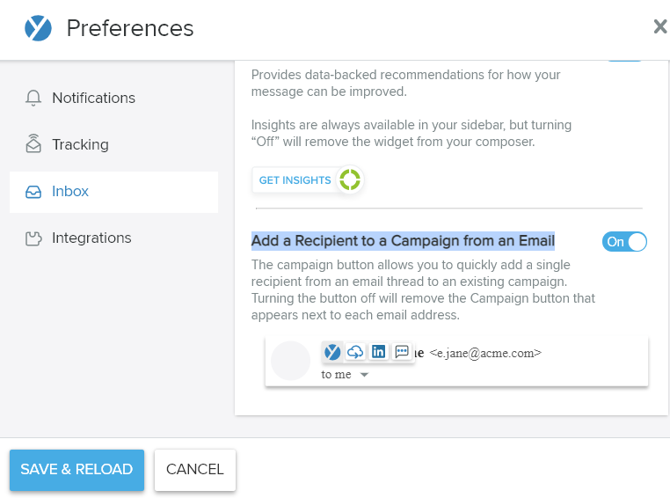The width and height of the screenshot is (670, 498).
Task: Click the LinkedIn icon in email preview
Action: click(378, 352)
